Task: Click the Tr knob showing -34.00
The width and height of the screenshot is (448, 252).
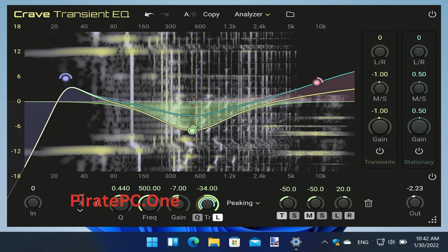Action: (208, 203)
